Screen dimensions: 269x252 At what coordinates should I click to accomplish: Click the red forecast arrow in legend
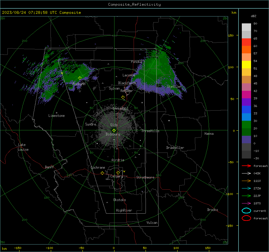[x=246, y=166]
